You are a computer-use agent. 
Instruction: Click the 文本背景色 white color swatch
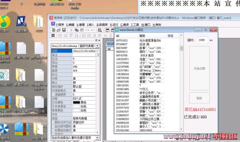(76, 106)
